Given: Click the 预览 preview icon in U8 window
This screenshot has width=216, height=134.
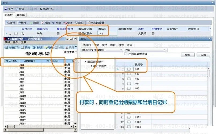Looking at the screenshot, I should point(22,47).
